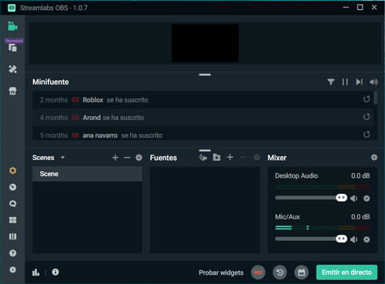Image resolution: width=385 pixels, height=284 pixels.
Task: Expand the Scenes collection dropdown
Action: [62, 158]
